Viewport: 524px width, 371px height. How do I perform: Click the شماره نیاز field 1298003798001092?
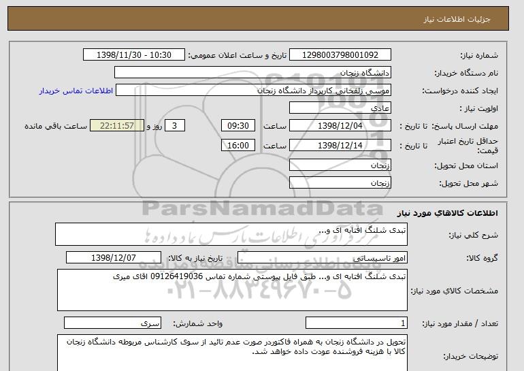pos(340,55)
